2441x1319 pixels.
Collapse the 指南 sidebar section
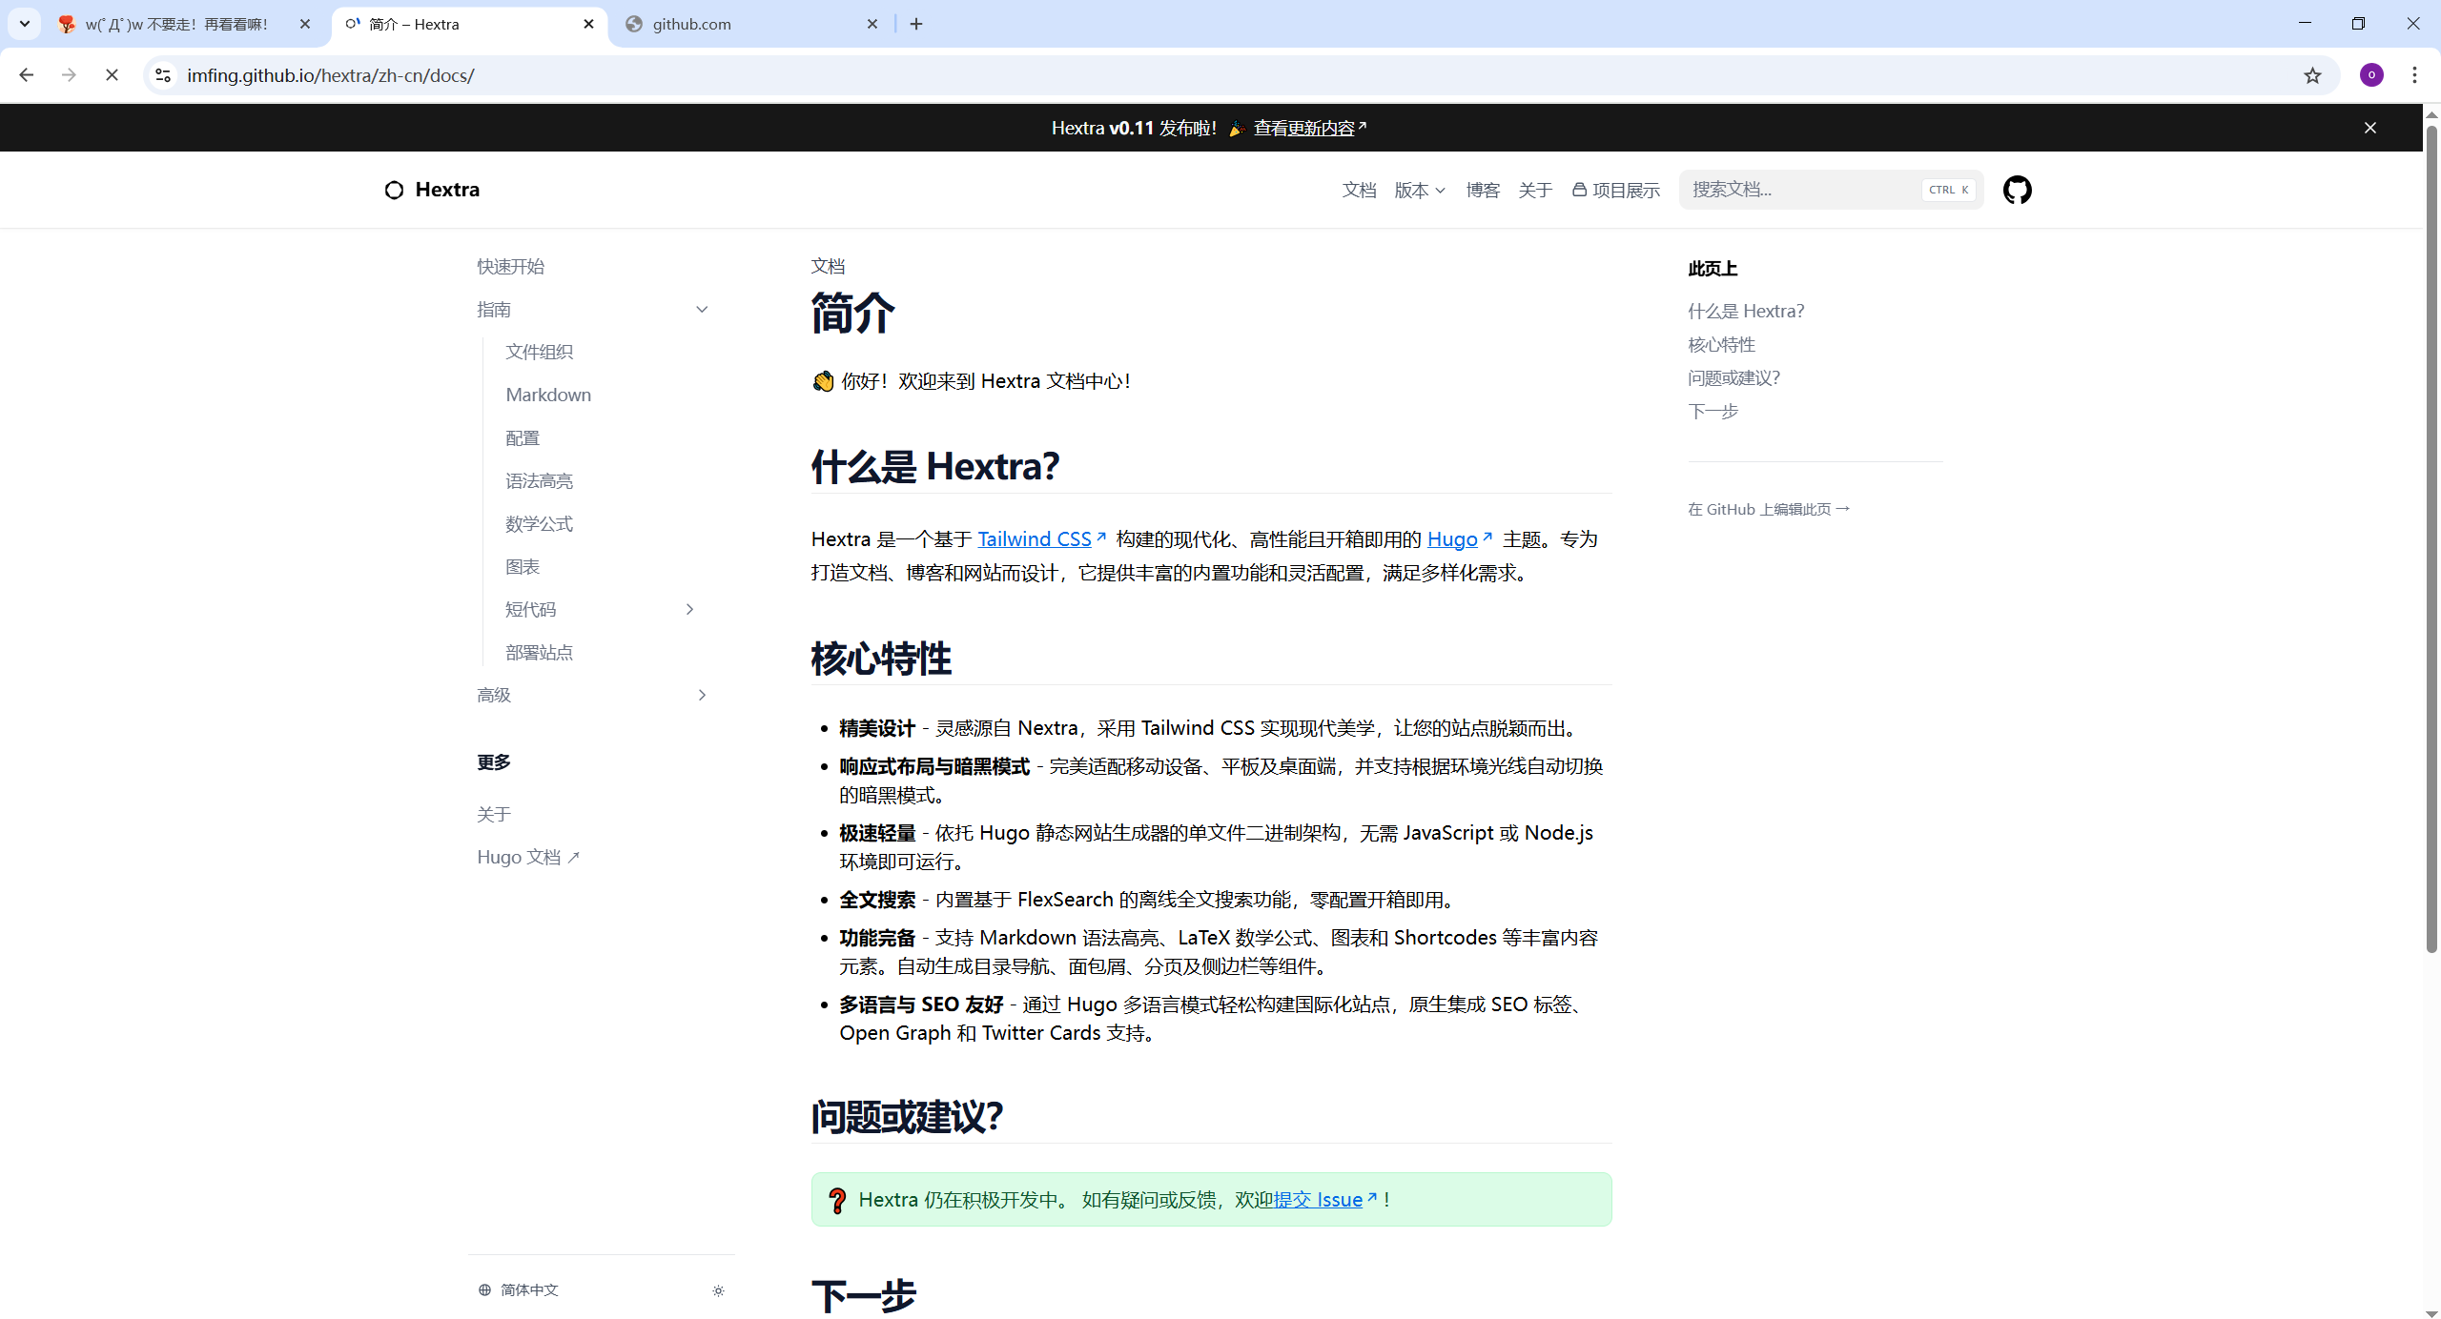pos(702,309)
